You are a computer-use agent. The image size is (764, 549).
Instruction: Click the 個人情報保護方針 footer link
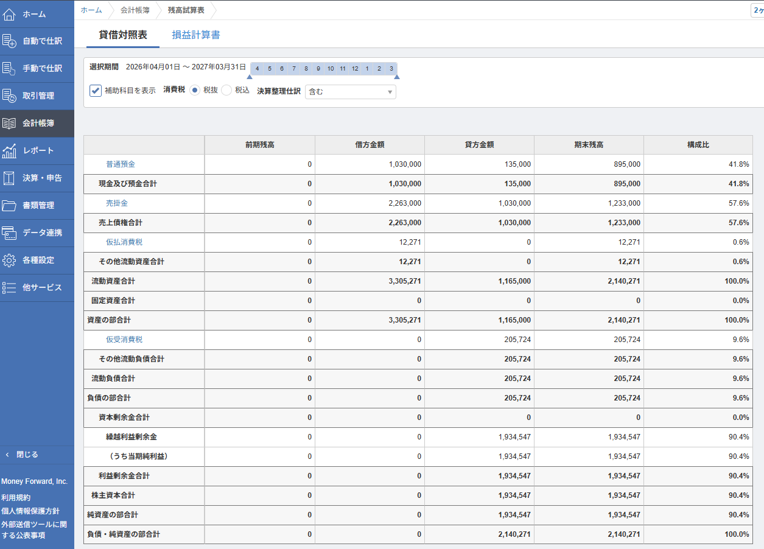point(30,511)
